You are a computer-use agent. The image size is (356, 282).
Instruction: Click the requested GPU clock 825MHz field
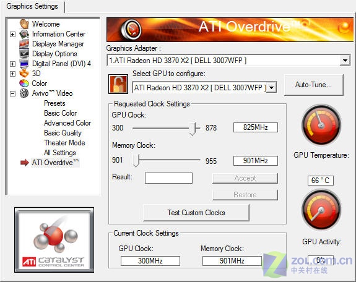pos(256,127)
